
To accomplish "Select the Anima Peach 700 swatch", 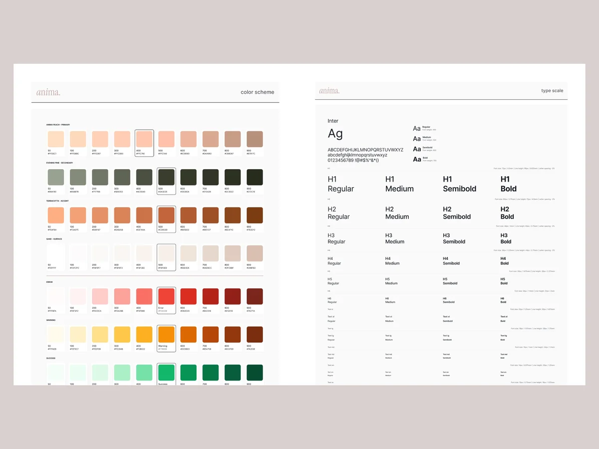I will pos(210,139).
